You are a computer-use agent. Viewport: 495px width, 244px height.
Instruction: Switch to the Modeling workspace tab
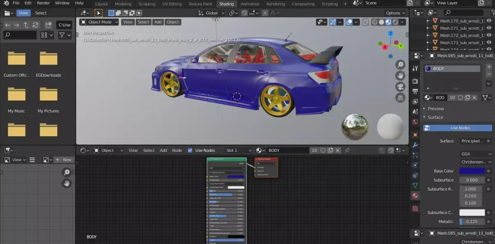pos(123,4)
